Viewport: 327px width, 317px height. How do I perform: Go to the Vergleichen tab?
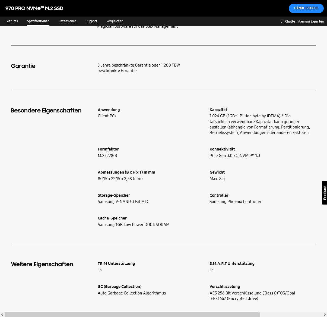point(115,21)
